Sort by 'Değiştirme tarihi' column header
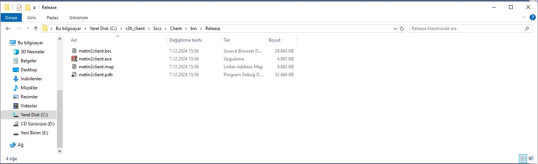The width and height of the screenshot is (538, 164). [x=194, y=40]
